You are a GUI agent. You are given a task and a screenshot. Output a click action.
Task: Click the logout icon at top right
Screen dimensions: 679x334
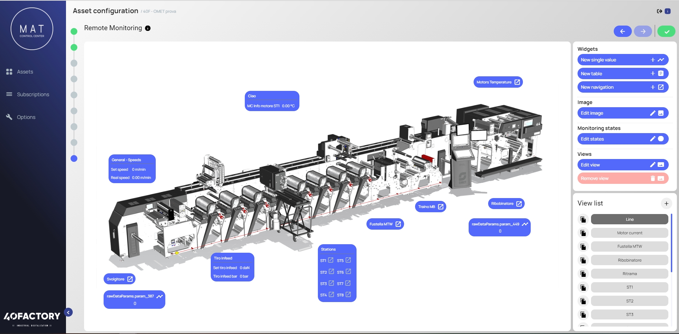tap(659, 11)
